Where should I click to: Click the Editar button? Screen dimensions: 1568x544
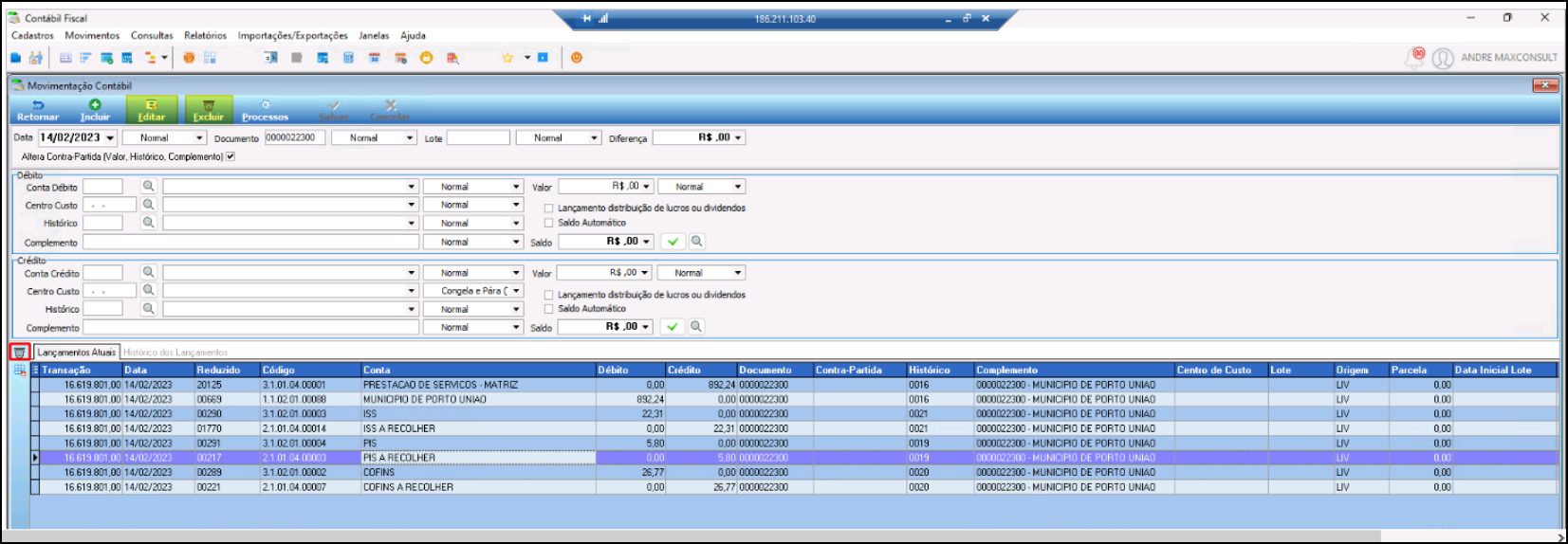(x=152, y=110)
